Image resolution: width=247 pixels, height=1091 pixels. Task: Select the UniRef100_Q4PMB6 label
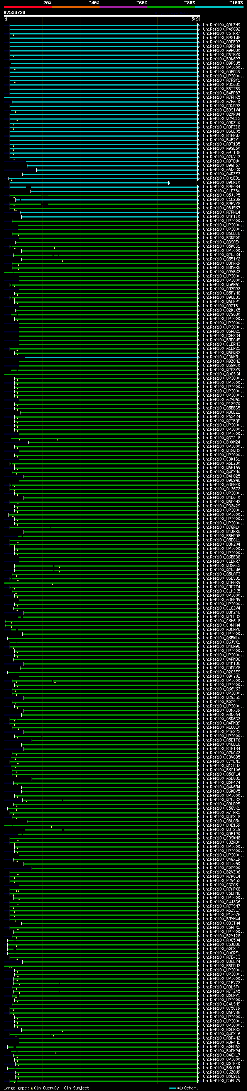pos(222,659)
